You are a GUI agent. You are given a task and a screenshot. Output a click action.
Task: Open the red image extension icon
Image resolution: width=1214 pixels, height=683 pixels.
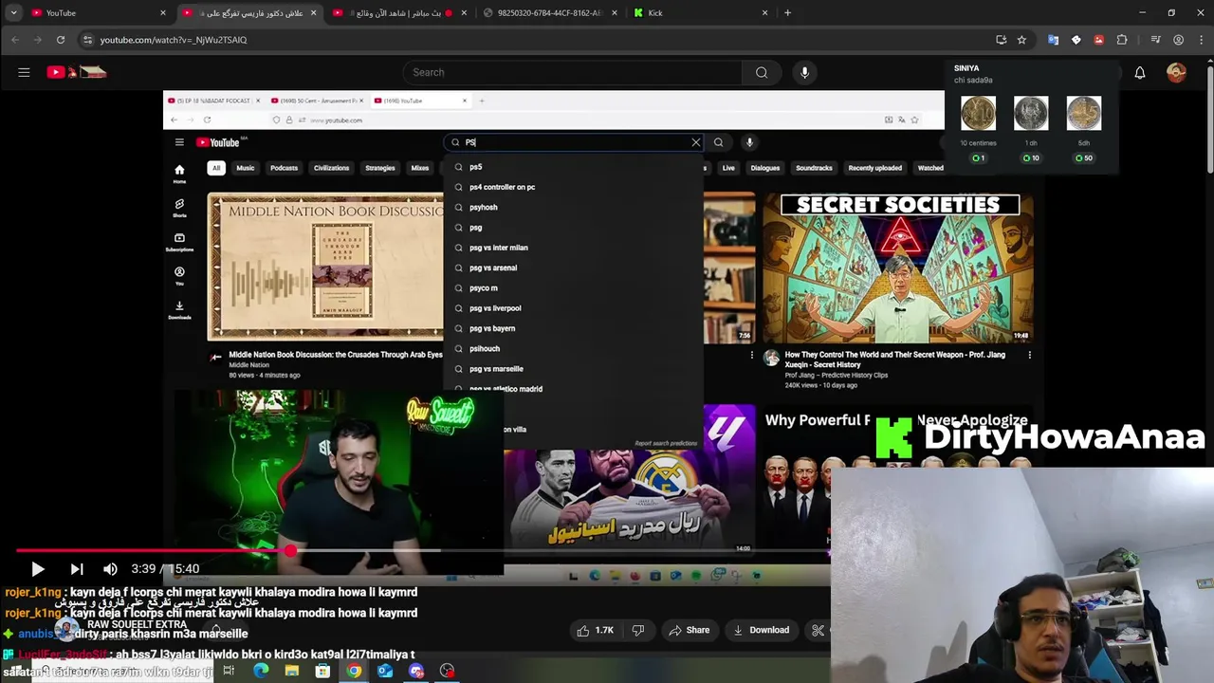pyautogui.click(x=1098, y=40)
